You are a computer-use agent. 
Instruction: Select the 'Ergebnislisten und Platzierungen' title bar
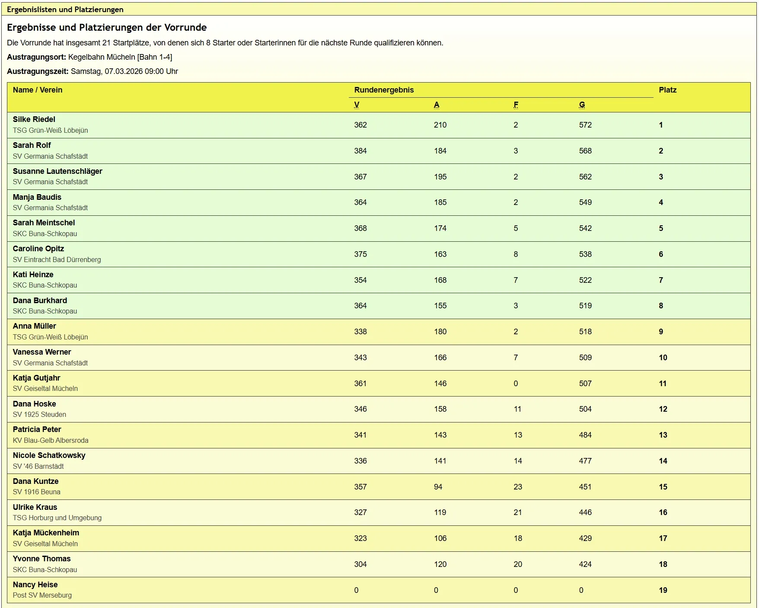point(65,10)
